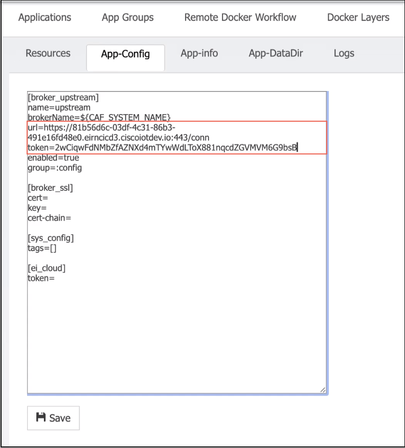Switch to App Groups tab
Viewport: 405px width, 448px height.
pos(128,17)
